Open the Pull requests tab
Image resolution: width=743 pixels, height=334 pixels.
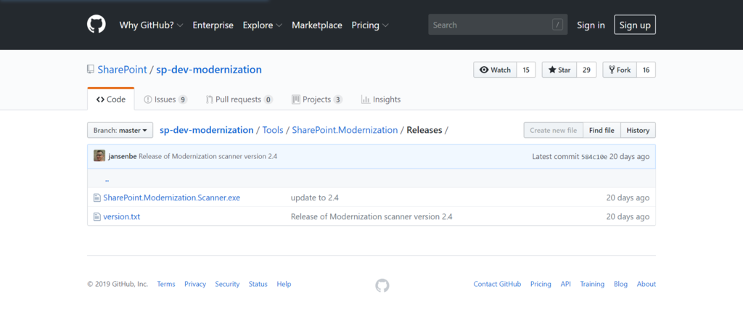(239, 99)
